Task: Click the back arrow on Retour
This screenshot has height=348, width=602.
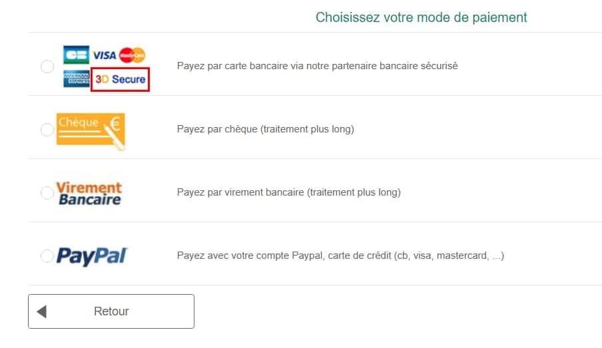Action: (x=41, y=311)
